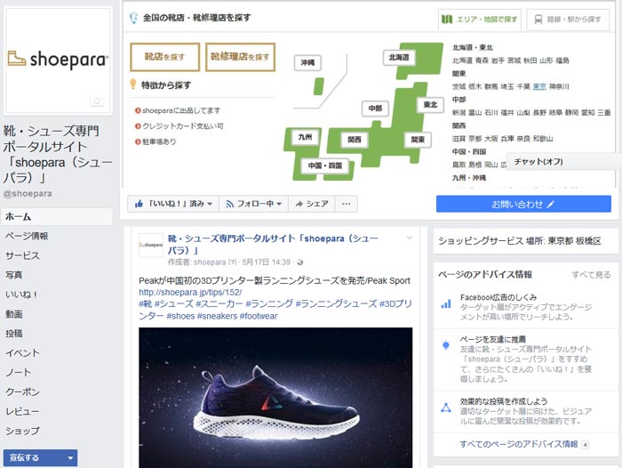622x468 pixels.
Task: Open the フォロー中 dropdown
Action: pyautogui.click(x=254, y=204)
